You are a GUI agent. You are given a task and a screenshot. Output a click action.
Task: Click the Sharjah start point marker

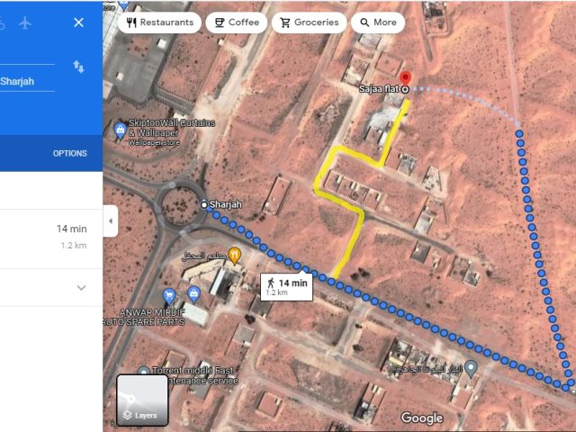[x=204, y=204]
